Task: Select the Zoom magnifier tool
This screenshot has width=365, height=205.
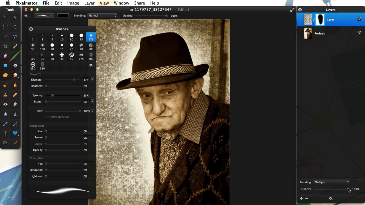Action: pos(5,143)
